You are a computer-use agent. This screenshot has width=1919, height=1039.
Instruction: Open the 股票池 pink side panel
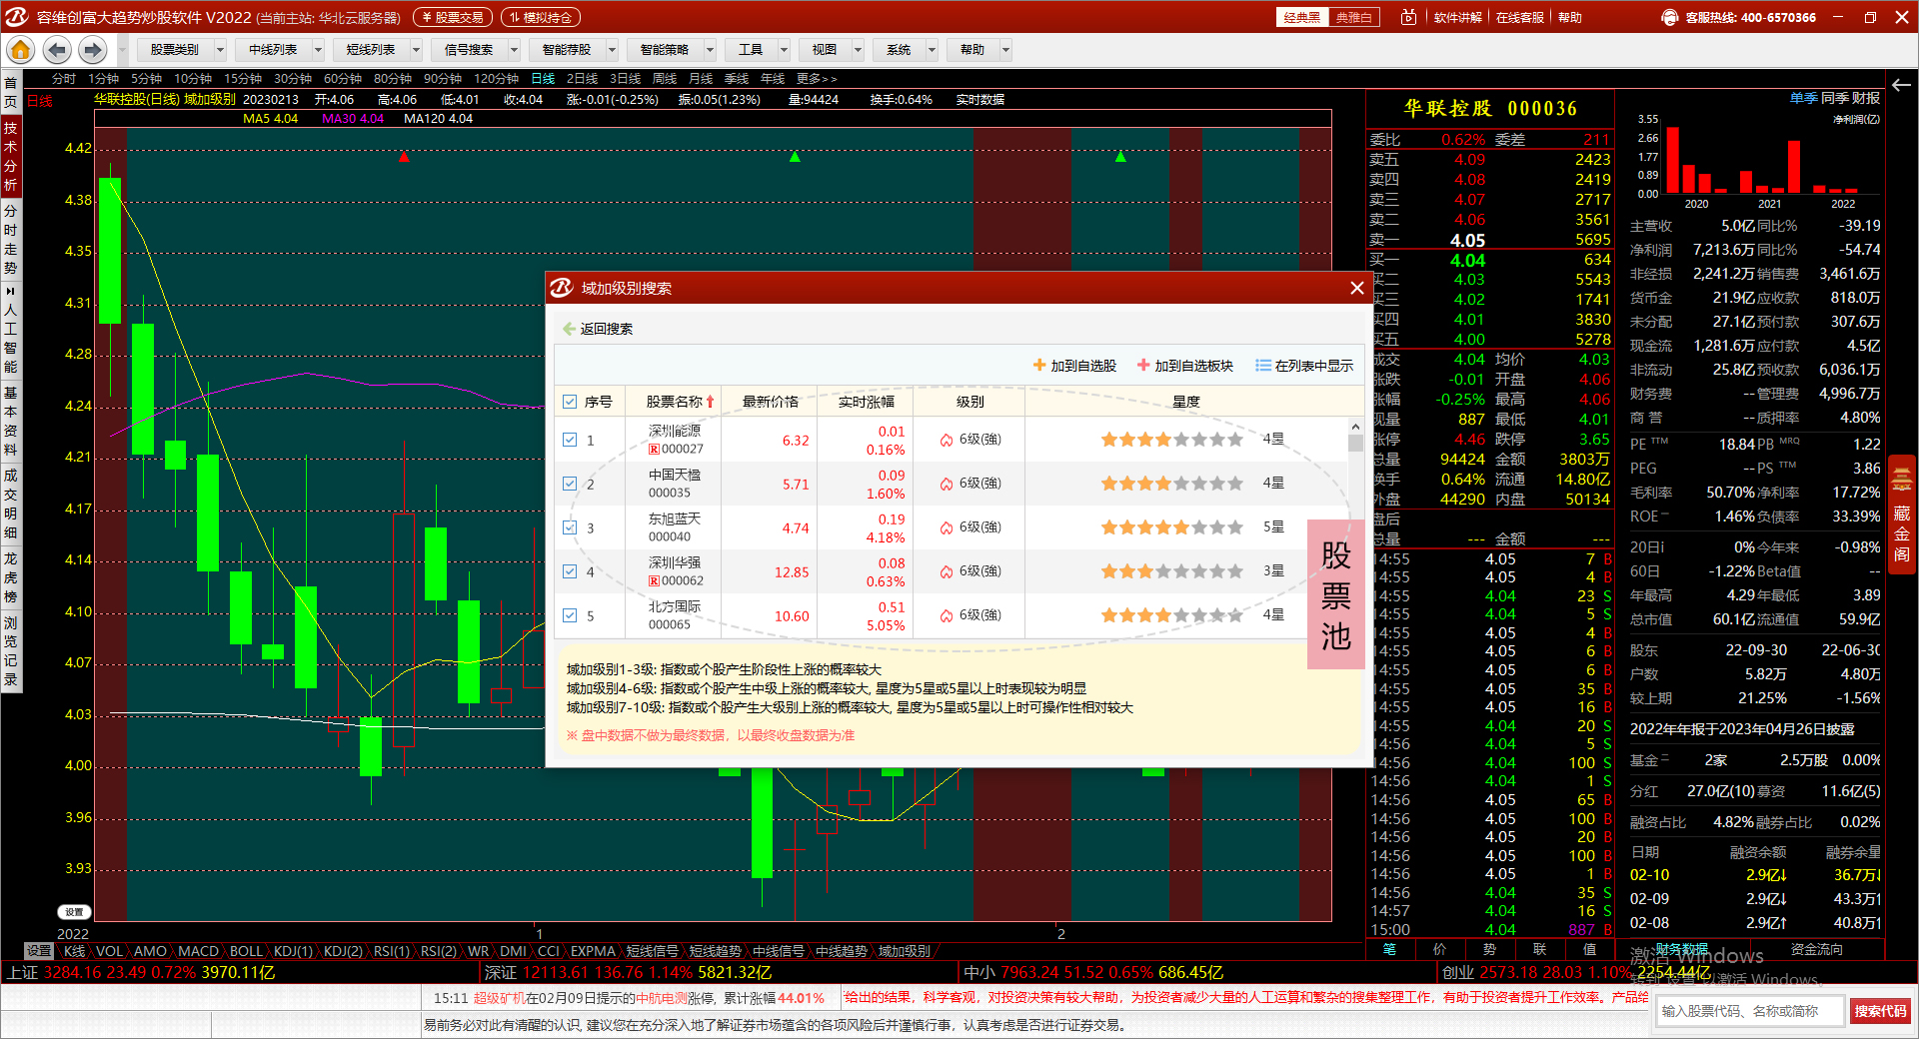1335,595
